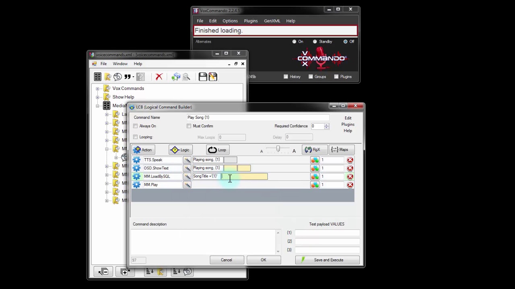Enable the Always On checkbox
Viewport: 515px width, 289px height.
coord(136,126)
